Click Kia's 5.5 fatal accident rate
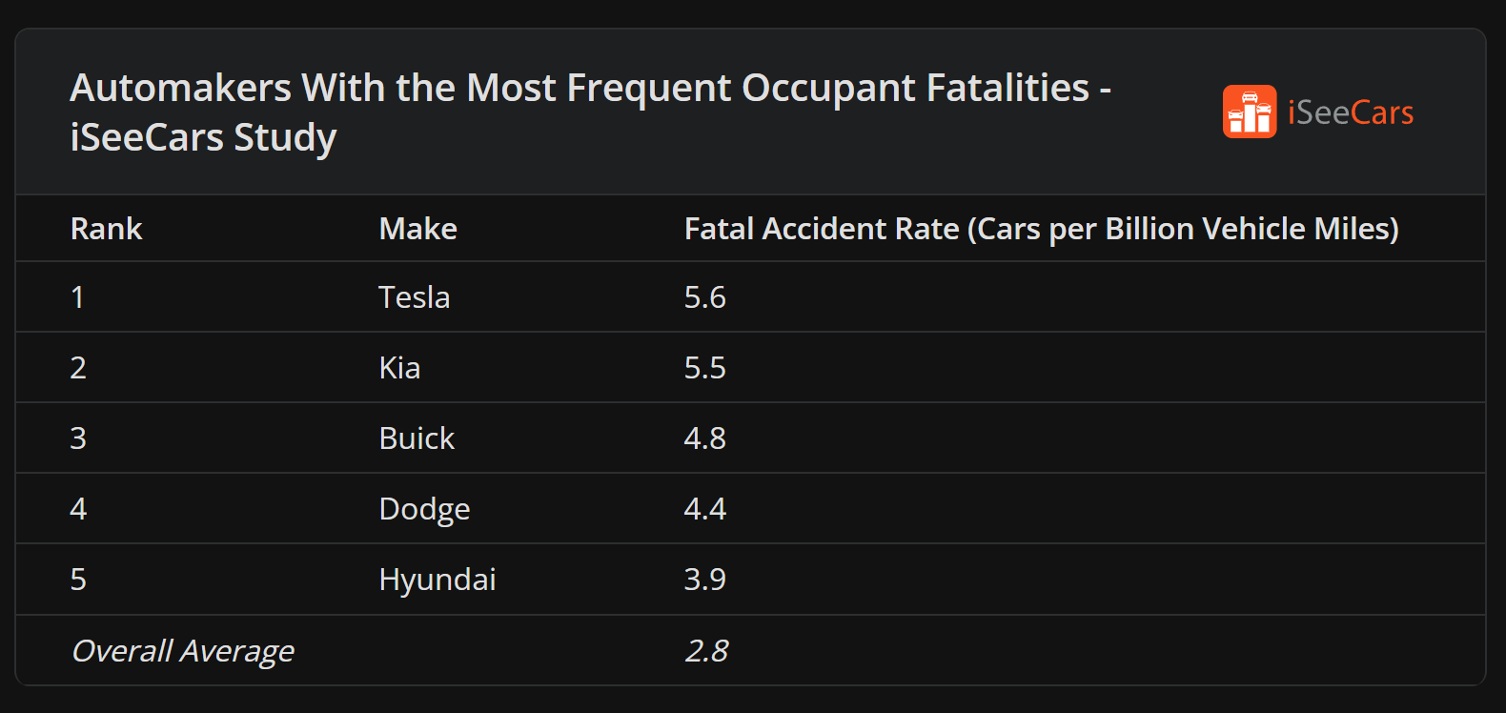Screen dimensions: 1506x713 (x=704, y=368)
